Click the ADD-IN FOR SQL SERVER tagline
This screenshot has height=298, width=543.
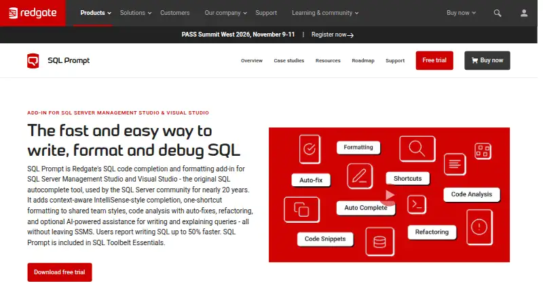118,113
